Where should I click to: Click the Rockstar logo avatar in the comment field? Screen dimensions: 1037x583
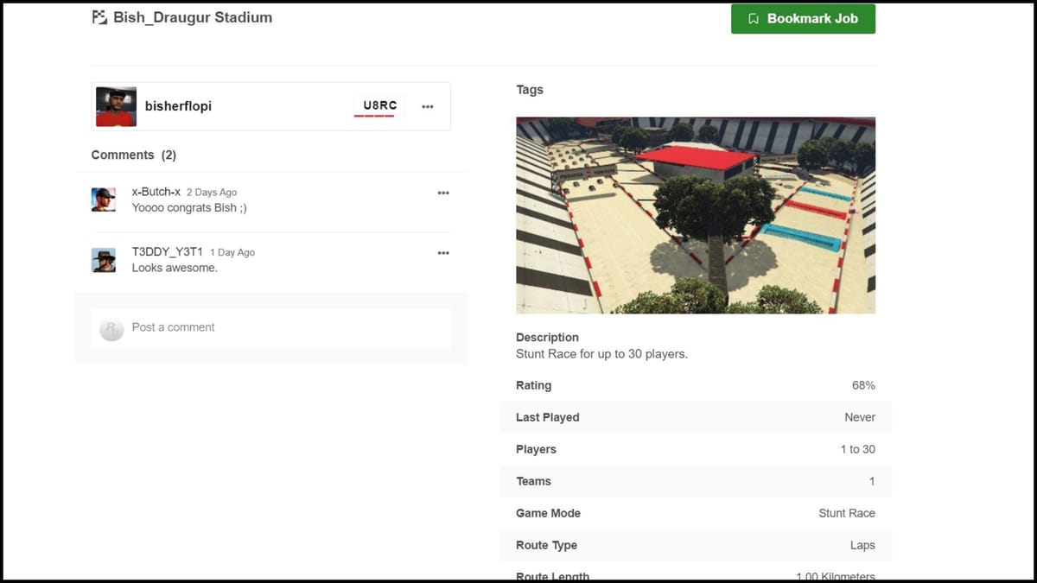(111, 328)
